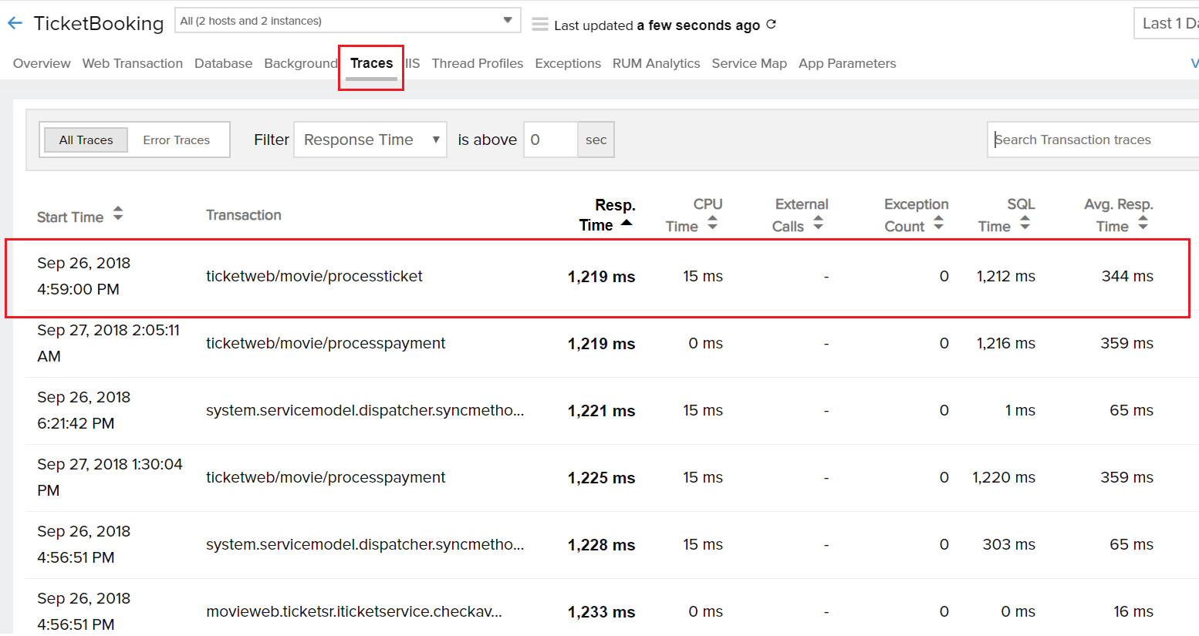Click the 'Sep 27, 2018 1:30:04 PM' start time
Viewport: 1199px width, 636px height.
click(110, 477)
